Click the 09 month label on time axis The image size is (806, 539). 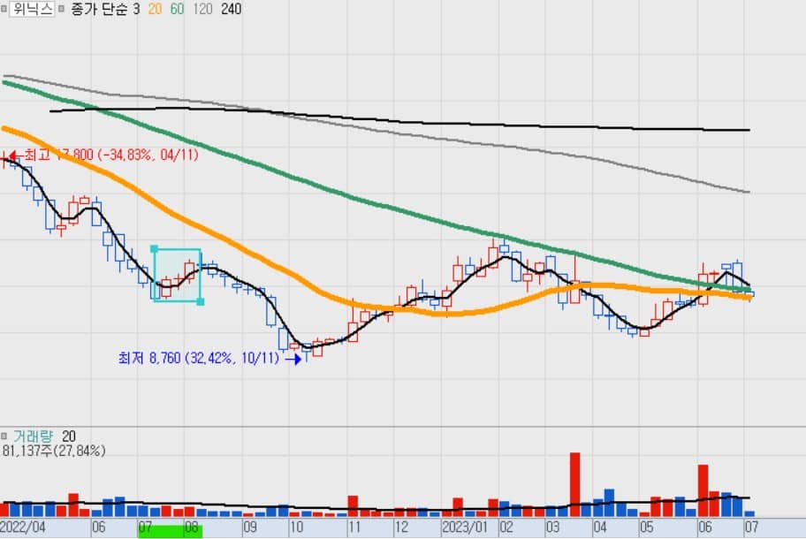(249, 528)
